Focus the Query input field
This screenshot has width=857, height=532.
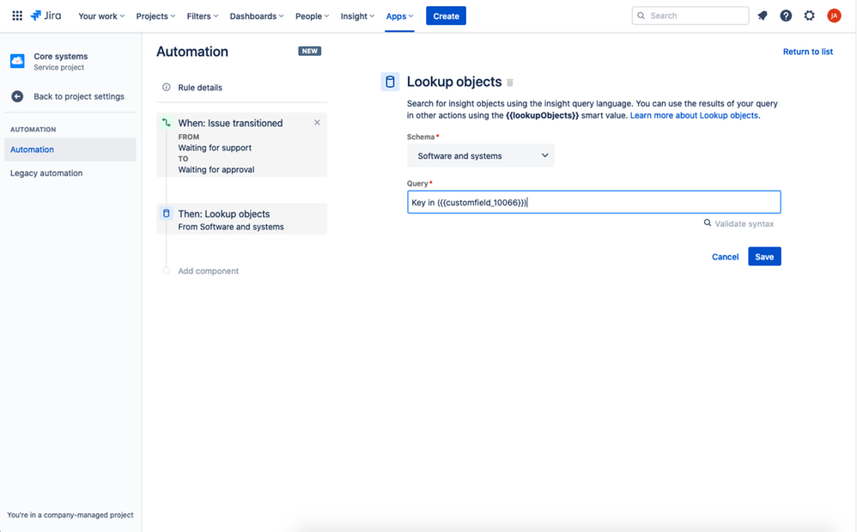pos(593,202)
